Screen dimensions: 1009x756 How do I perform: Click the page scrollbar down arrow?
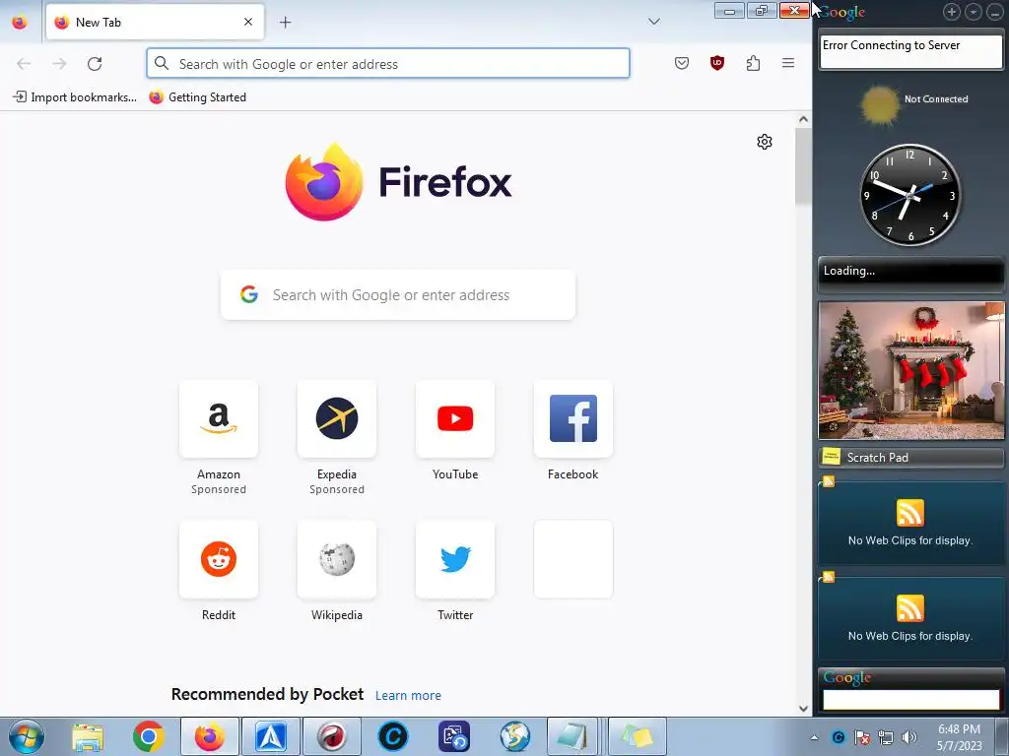point(803,709)
